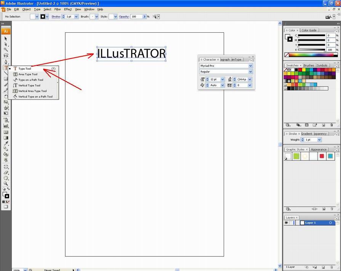This screenshot has width=341, height=271.
Task: Open the Brush dropdown
Action: click(96, 16)
